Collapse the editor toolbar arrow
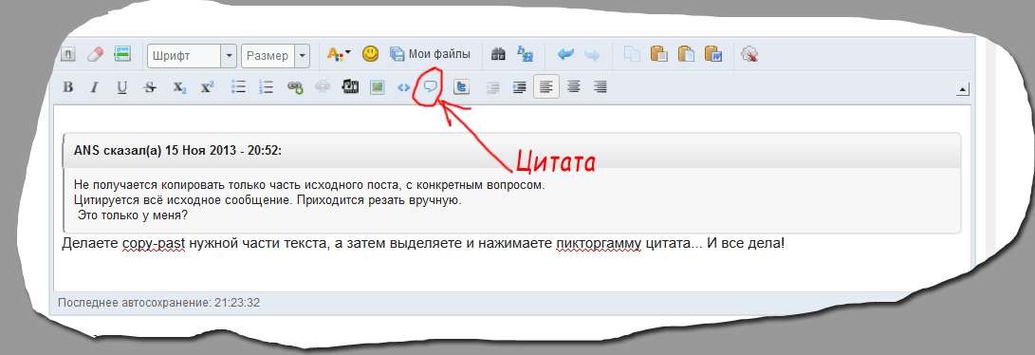1035x355 pixels. pos(963,89)
